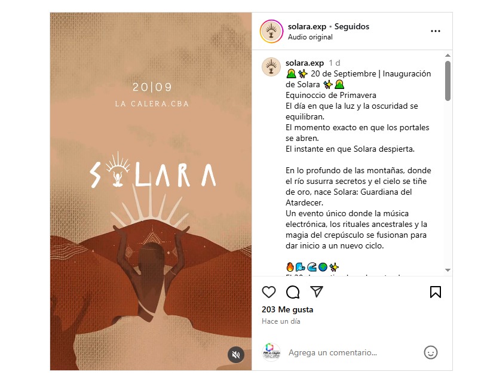This screenshot has height=387, width=481.
Task: Click the caption scrollbar thumb
Action: tap(448, 81)
